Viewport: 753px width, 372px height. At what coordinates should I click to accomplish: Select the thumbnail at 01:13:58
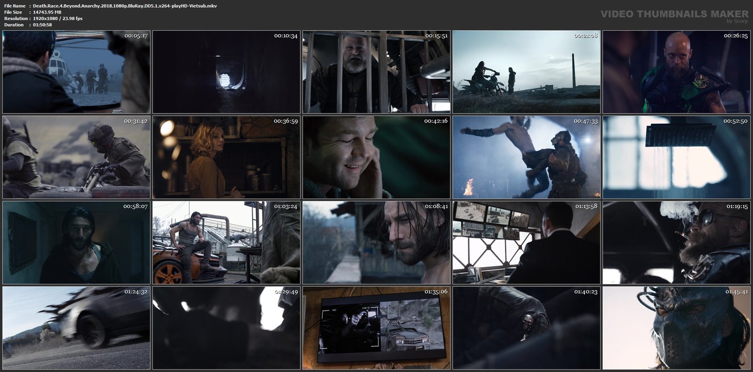coord(527,243)
